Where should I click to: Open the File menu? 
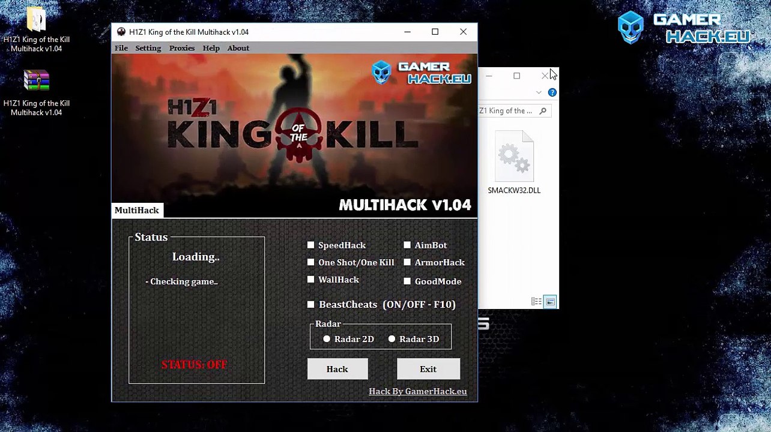(121, 48)
